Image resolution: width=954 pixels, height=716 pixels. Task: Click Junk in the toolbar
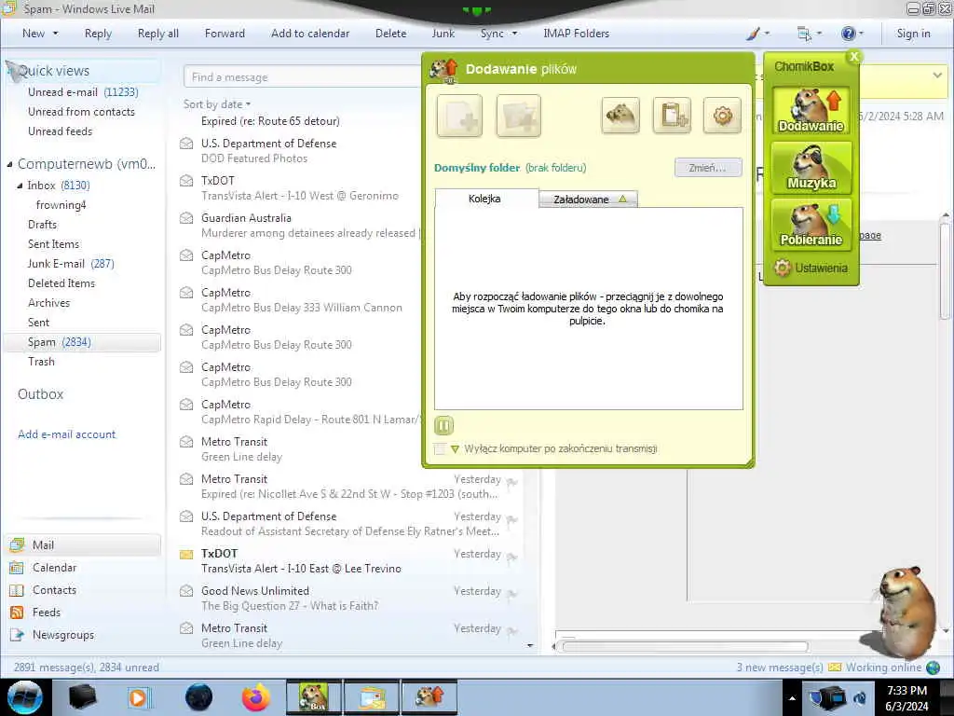click(x=443, y=34)
